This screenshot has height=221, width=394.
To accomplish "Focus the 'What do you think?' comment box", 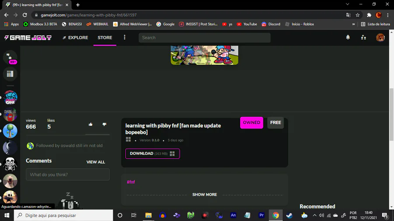I will click(67, 174).
